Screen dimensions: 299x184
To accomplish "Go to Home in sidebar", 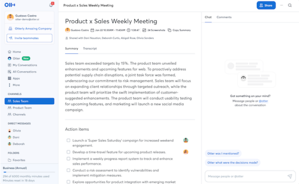I will click(x=16, y=52).
